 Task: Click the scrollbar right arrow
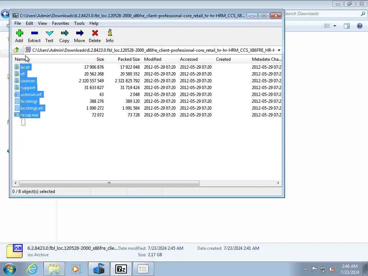click(279, 183)
